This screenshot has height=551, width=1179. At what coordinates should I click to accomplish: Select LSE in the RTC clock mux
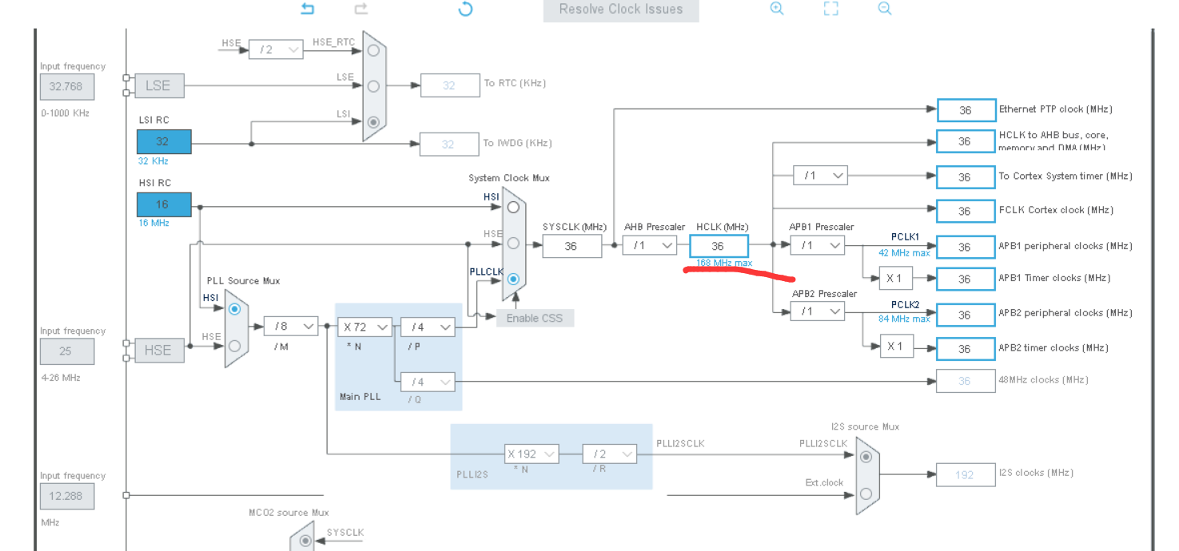(x=373, y=85)
